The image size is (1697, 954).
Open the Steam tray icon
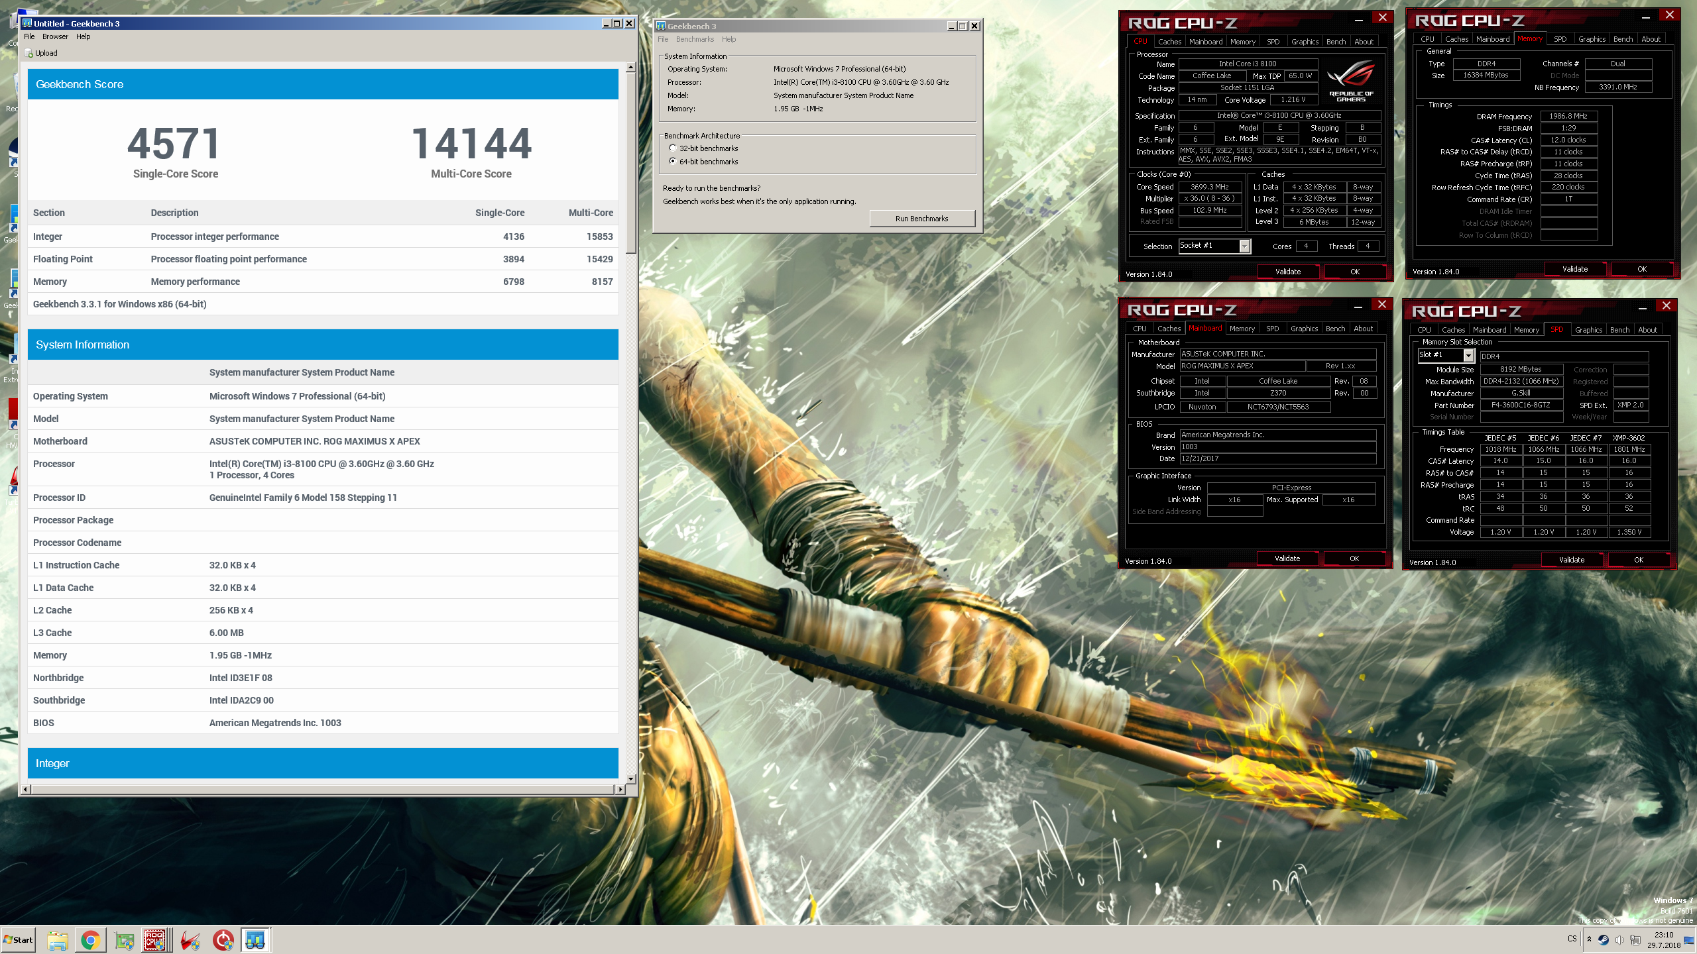pyautogui.click(x=1604, y=939)
